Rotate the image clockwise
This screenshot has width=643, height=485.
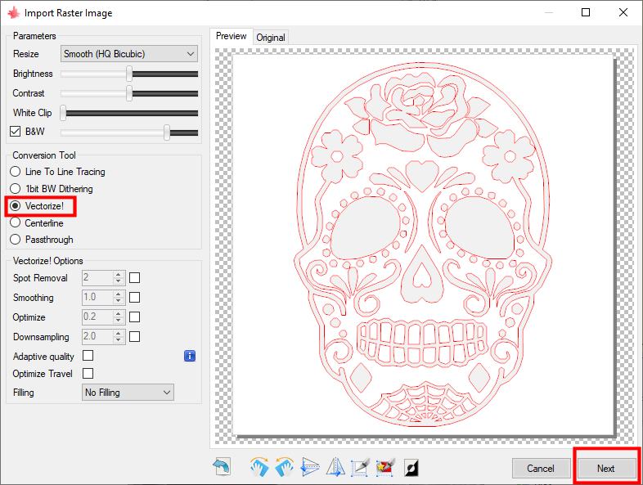(259, 468)
